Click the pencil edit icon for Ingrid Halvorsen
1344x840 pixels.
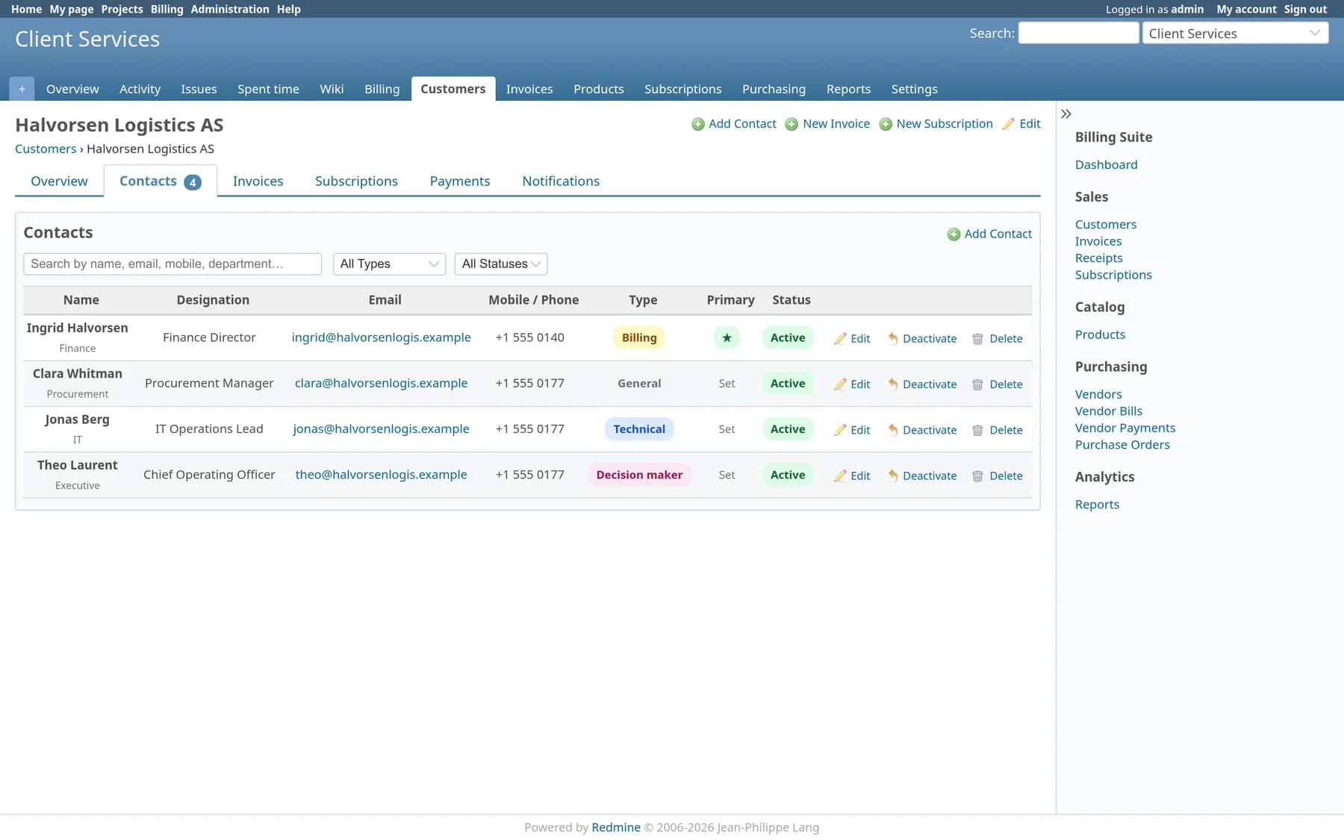840,339
